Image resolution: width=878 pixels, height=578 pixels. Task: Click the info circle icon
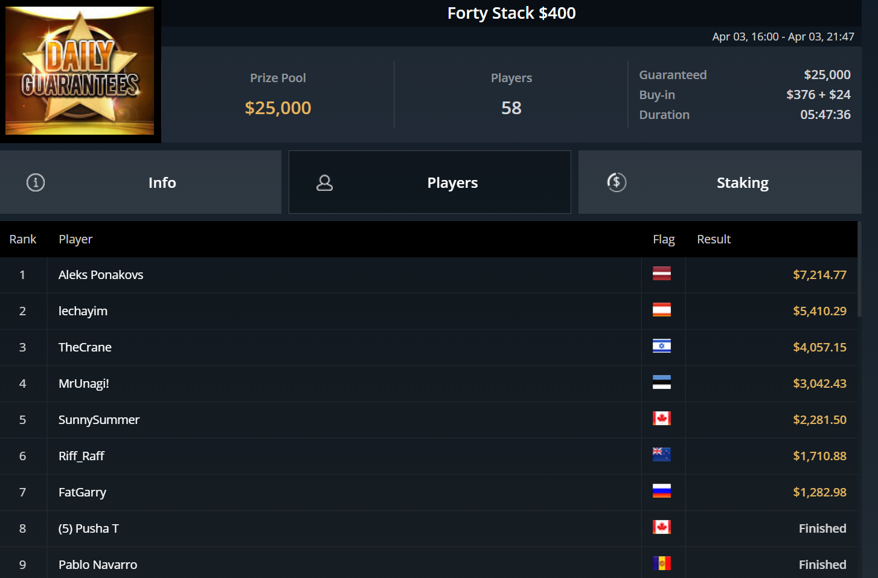click(x=36, y=182)
